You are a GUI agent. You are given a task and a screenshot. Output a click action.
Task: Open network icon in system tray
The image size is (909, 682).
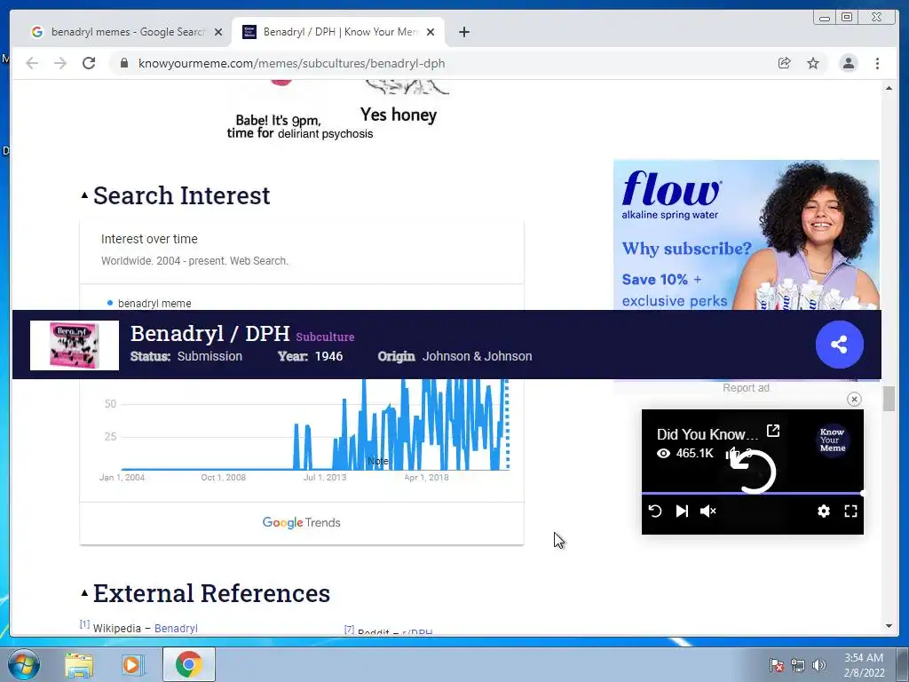coord(798,665)
